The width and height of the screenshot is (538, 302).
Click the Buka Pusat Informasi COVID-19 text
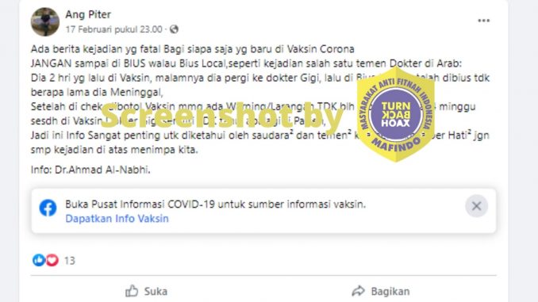216,205
